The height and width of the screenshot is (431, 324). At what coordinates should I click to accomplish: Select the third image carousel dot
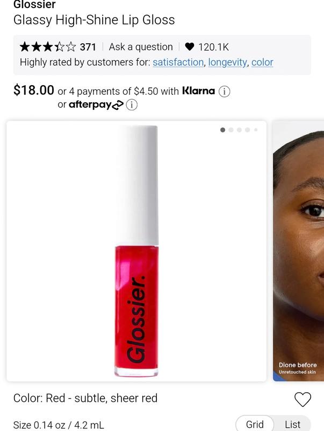pyautogui.click(x=239, y=130)
